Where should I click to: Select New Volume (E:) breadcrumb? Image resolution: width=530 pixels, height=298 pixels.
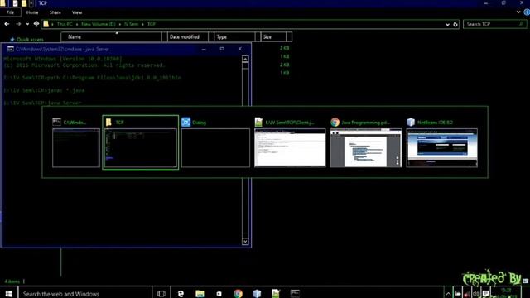click(x=99, y=24)
